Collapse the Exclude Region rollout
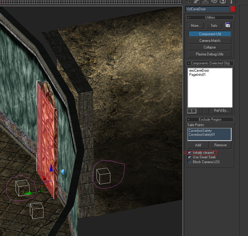 pos(210,120)
